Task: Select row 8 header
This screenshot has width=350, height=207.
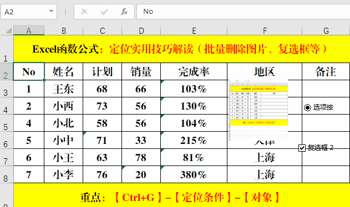Action: coord(7,174)
